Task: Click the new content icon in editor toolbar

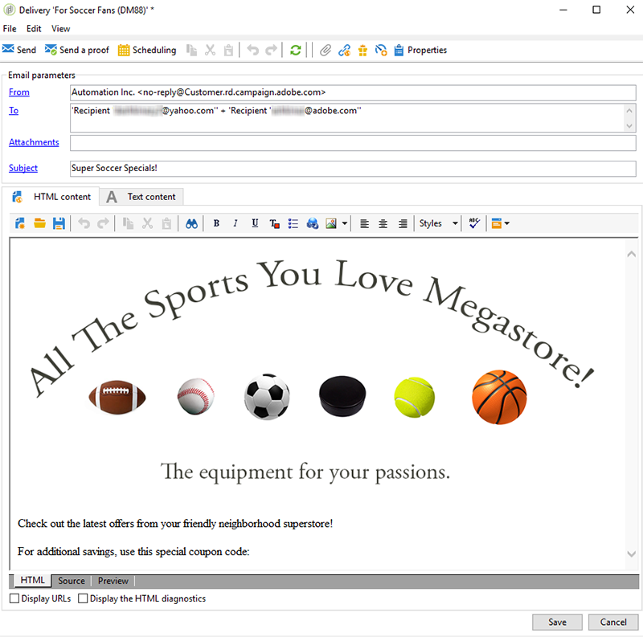Action: [19, 223]
